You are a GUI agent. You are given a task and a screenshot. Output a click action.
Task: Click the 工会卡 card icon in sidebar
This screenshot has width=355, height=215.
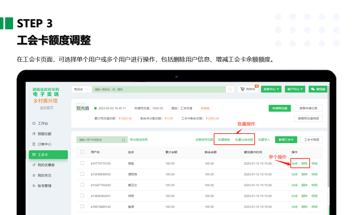(x=34, y=155)
